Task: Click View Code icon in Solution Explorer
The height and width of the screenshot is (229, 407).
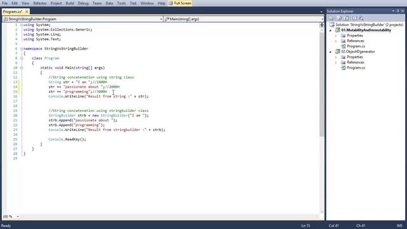Action: [x=354, y=18]
